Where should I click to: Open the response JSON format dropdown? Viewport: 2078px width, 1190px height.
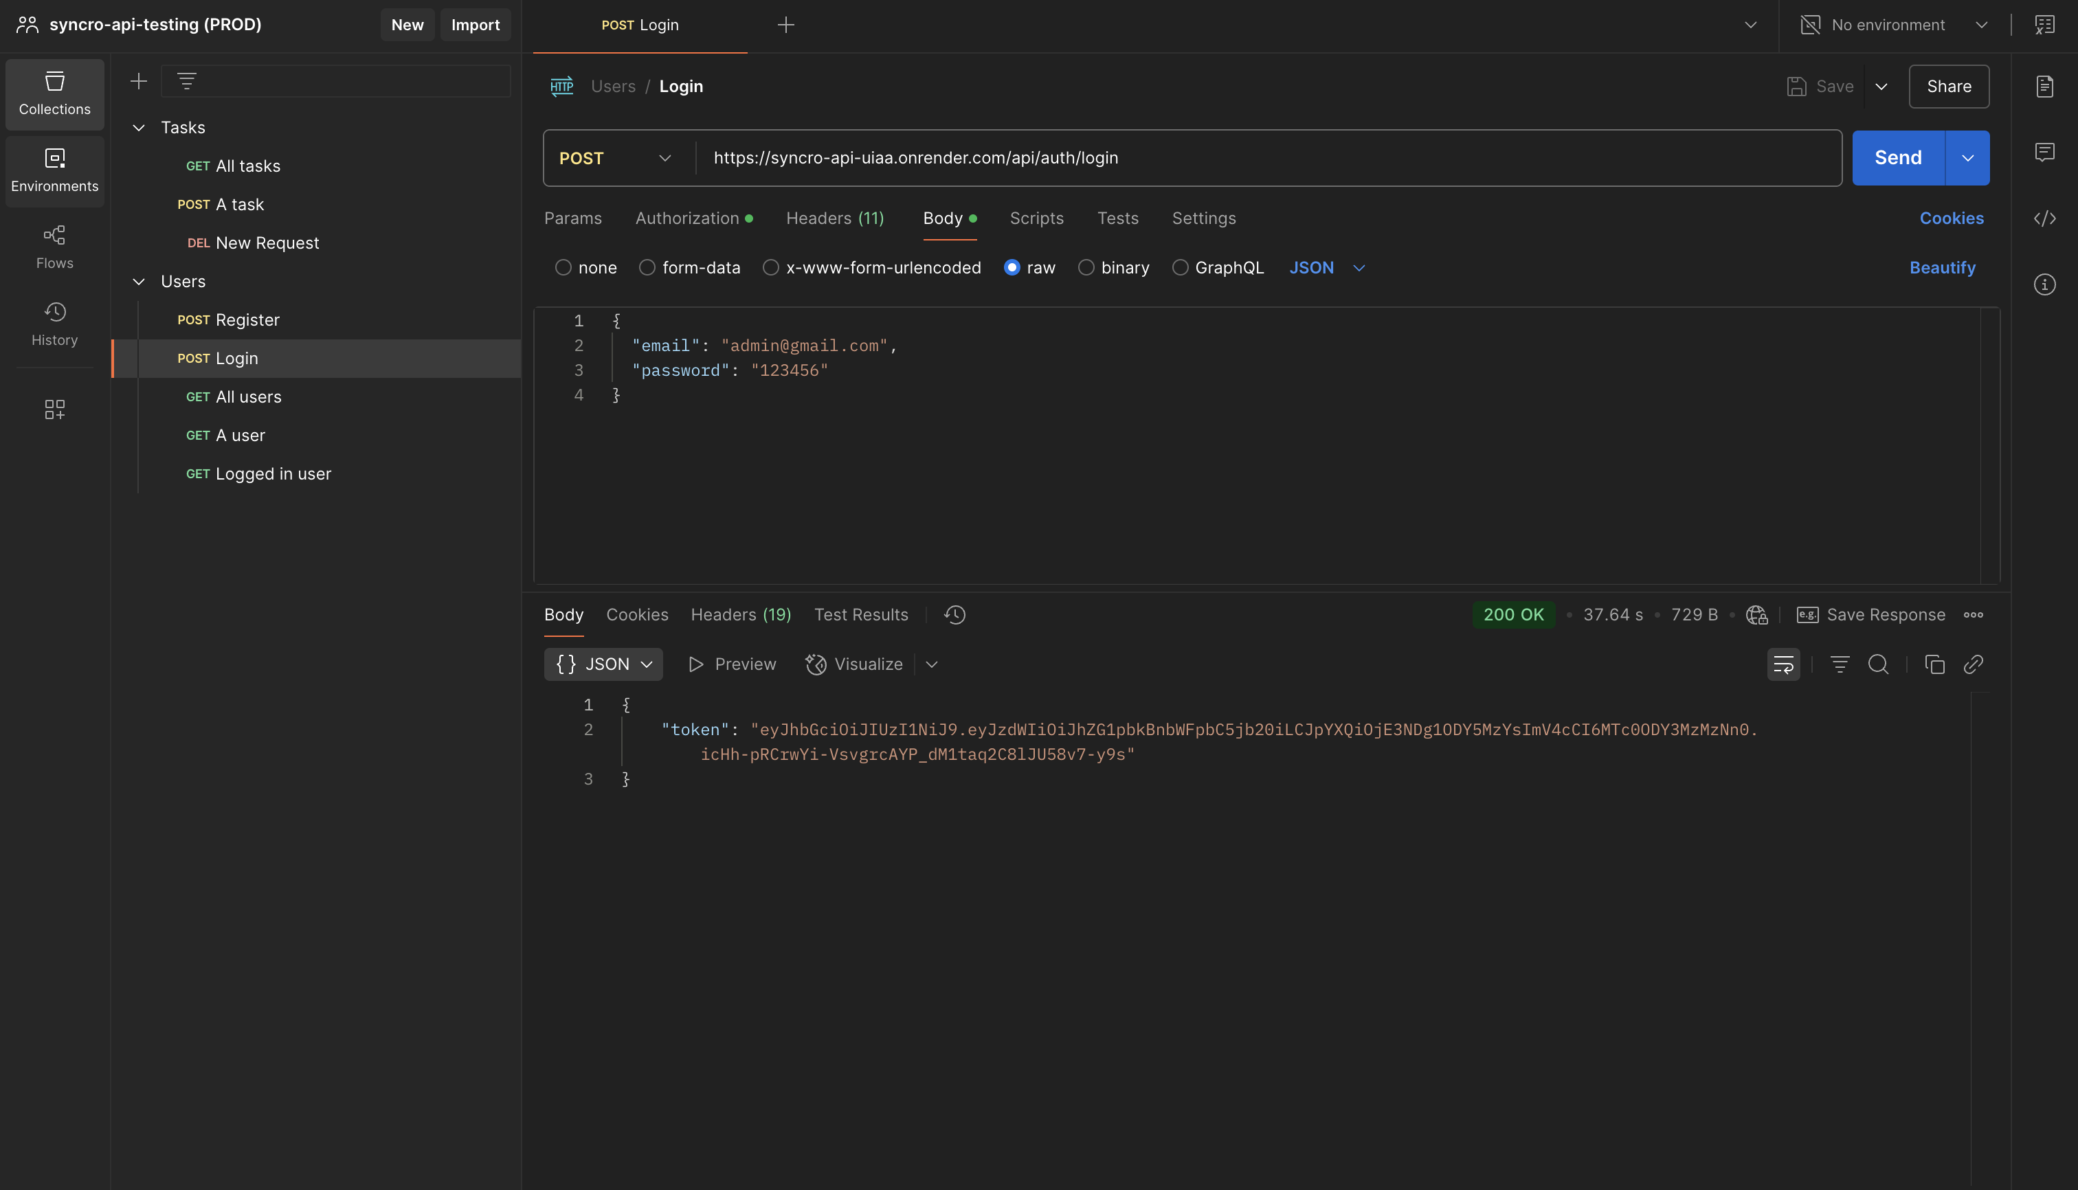click(603, 664)
